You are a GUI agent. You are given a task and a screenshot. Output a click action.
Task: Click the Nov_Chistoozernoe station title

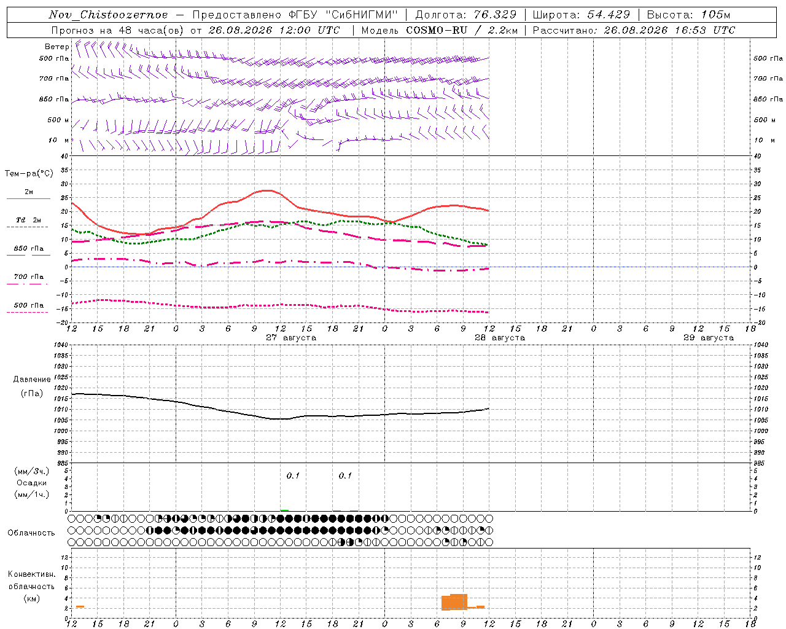[108, 15]
